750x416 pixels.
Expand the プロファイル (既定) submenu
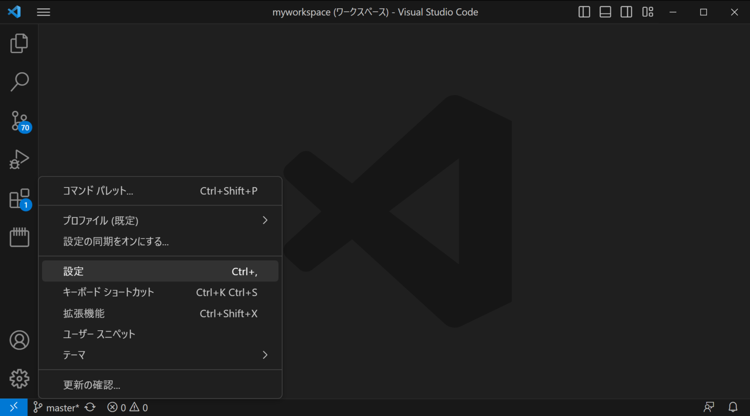(160, 220)
